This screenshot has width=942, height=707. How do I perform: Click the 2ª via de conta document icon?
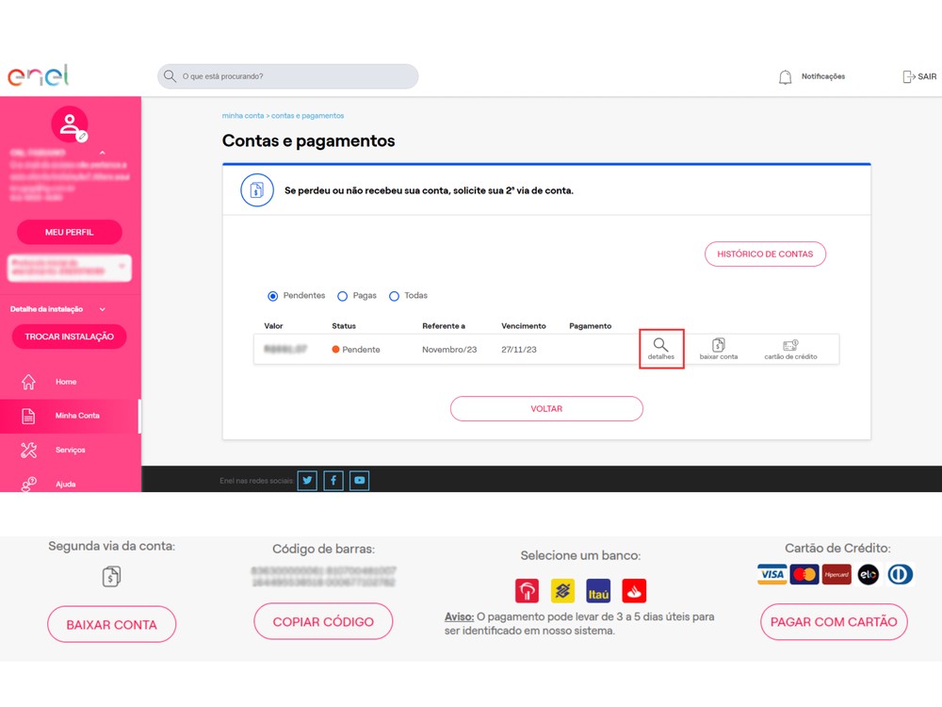tap(257, 190)
